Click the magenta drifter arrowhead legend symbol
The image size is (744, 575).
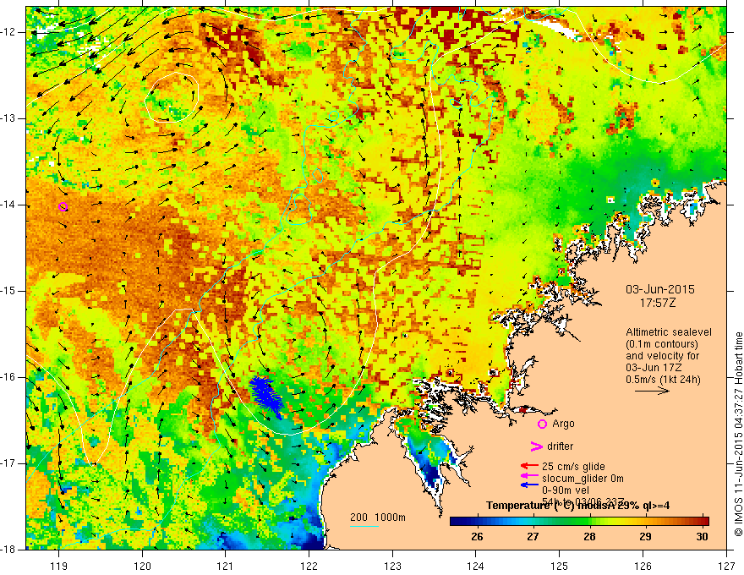pyautogui.click(x=536, y=446)
